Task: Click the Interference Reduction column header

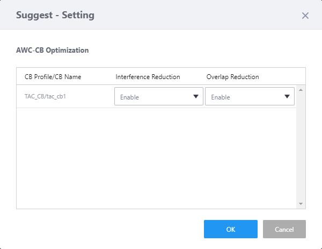Action: pyautogui.click(x=148, y=77)
